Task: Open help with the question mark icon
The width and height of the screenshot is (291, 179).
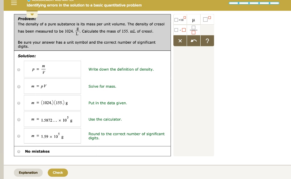Action: [207, 41]
